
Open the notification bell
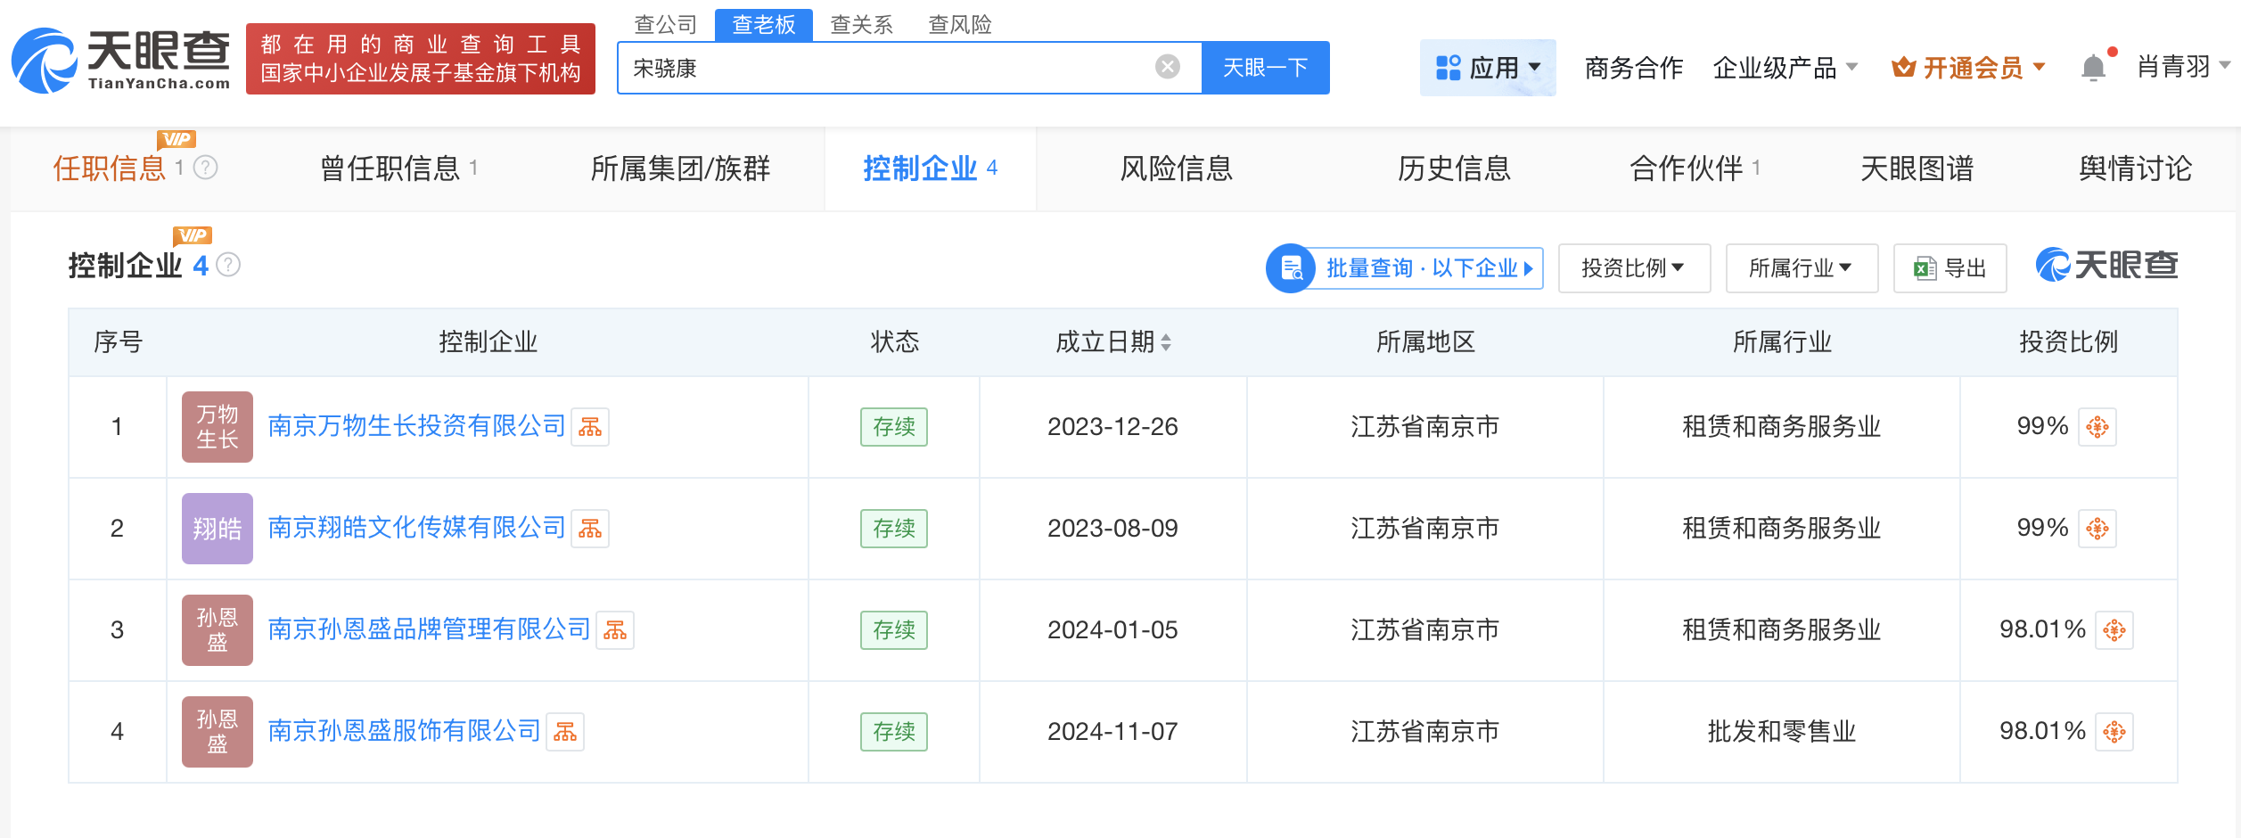[2093, 68]
